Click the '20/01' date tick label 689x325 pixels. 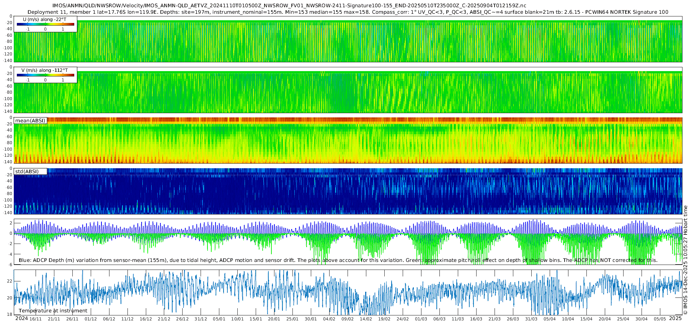click(x=274, y=319)
